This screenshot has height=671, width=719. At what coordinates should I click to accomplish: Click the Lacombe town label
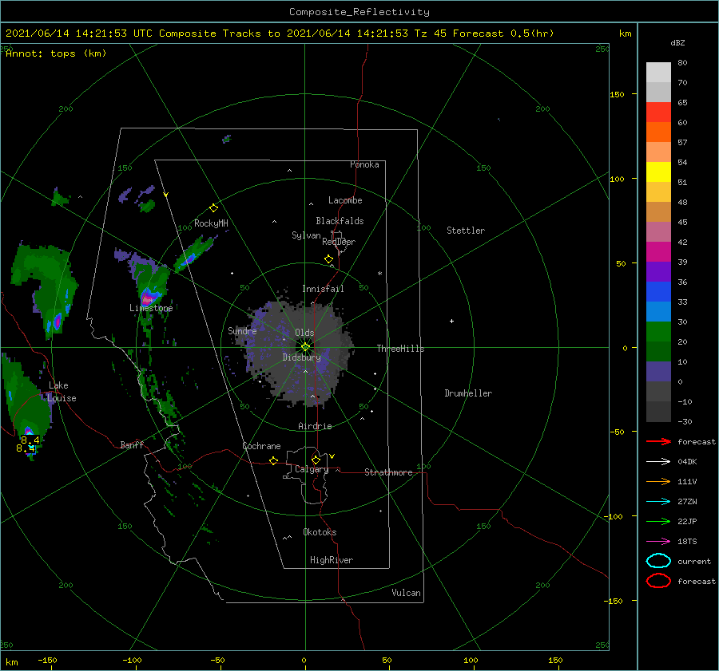tap(345, 200)
